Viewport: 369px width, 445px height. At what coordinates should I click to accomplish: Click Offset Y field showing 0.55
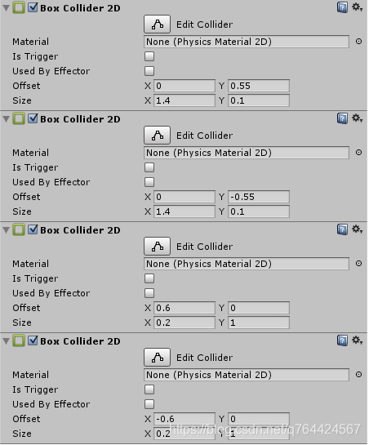coord(259,86)
